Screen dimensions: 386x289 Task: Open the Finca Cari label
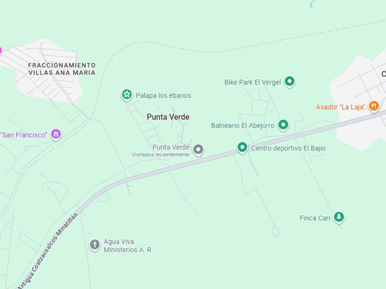315,218
